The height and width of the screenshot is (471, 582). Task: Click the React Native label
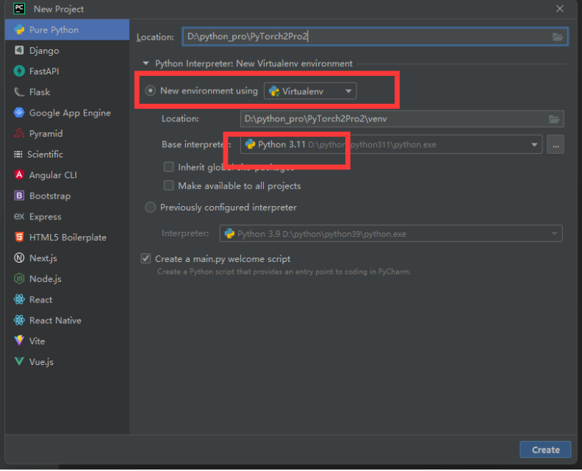[55, 320]
